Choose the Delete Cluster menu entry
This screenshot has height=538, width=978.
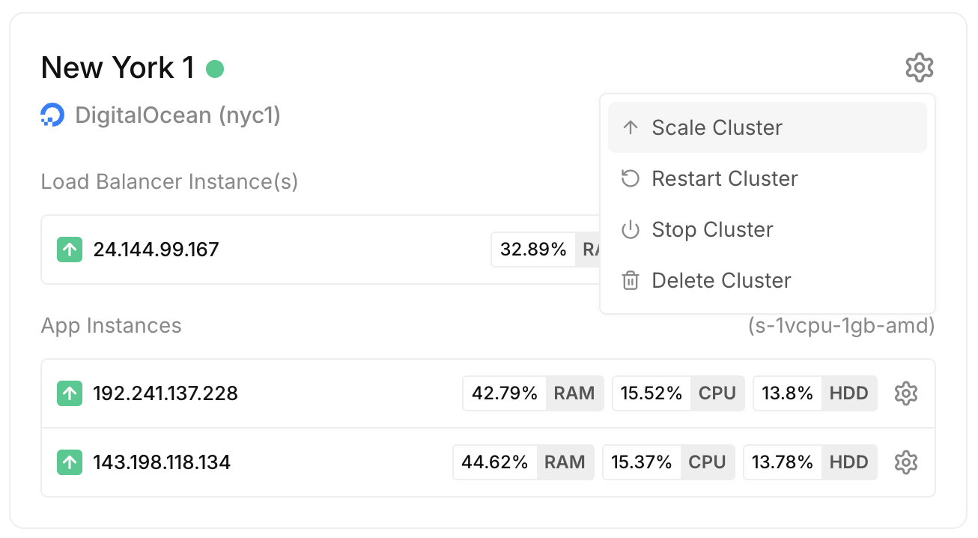click(x=768, y=280)
